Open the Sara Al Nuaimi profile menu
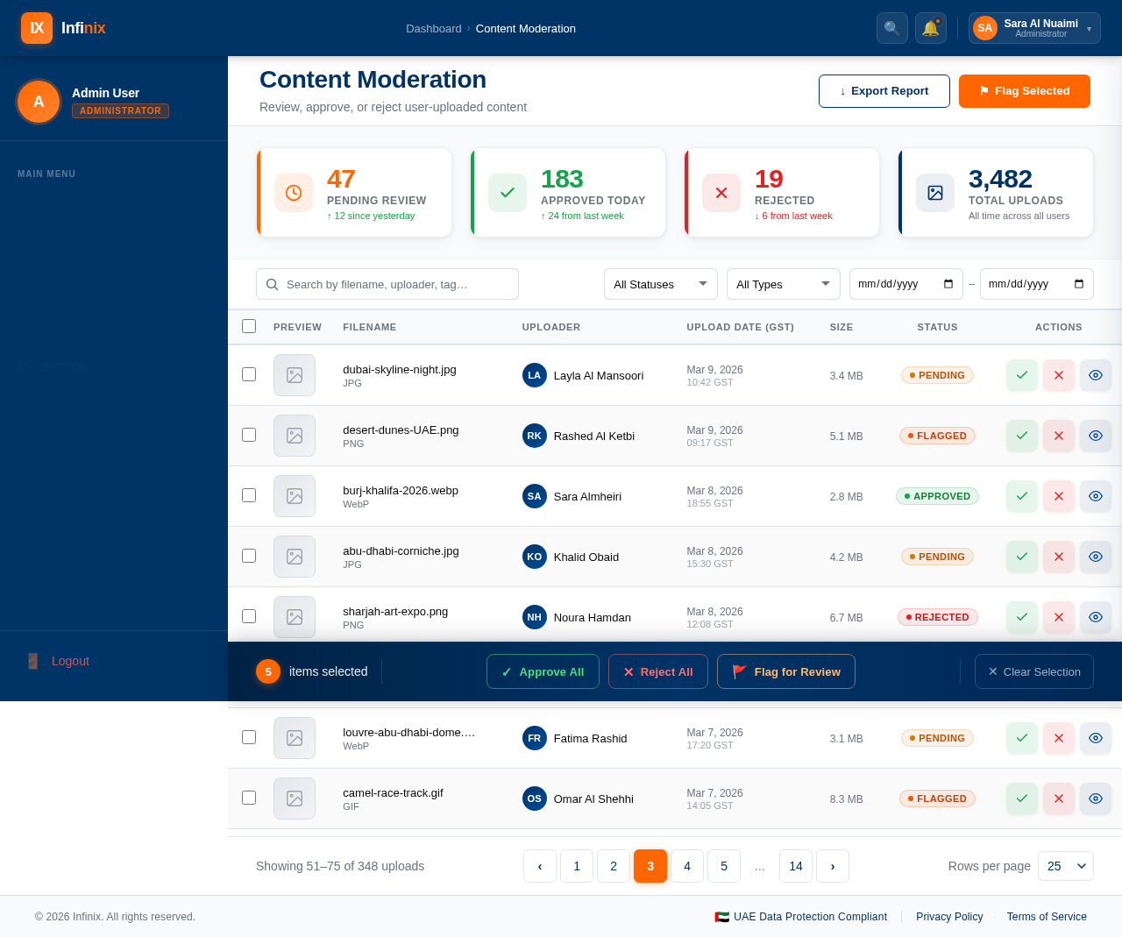The width and height of the screenshot is (1122, 937). click(x=1034, y=27)
